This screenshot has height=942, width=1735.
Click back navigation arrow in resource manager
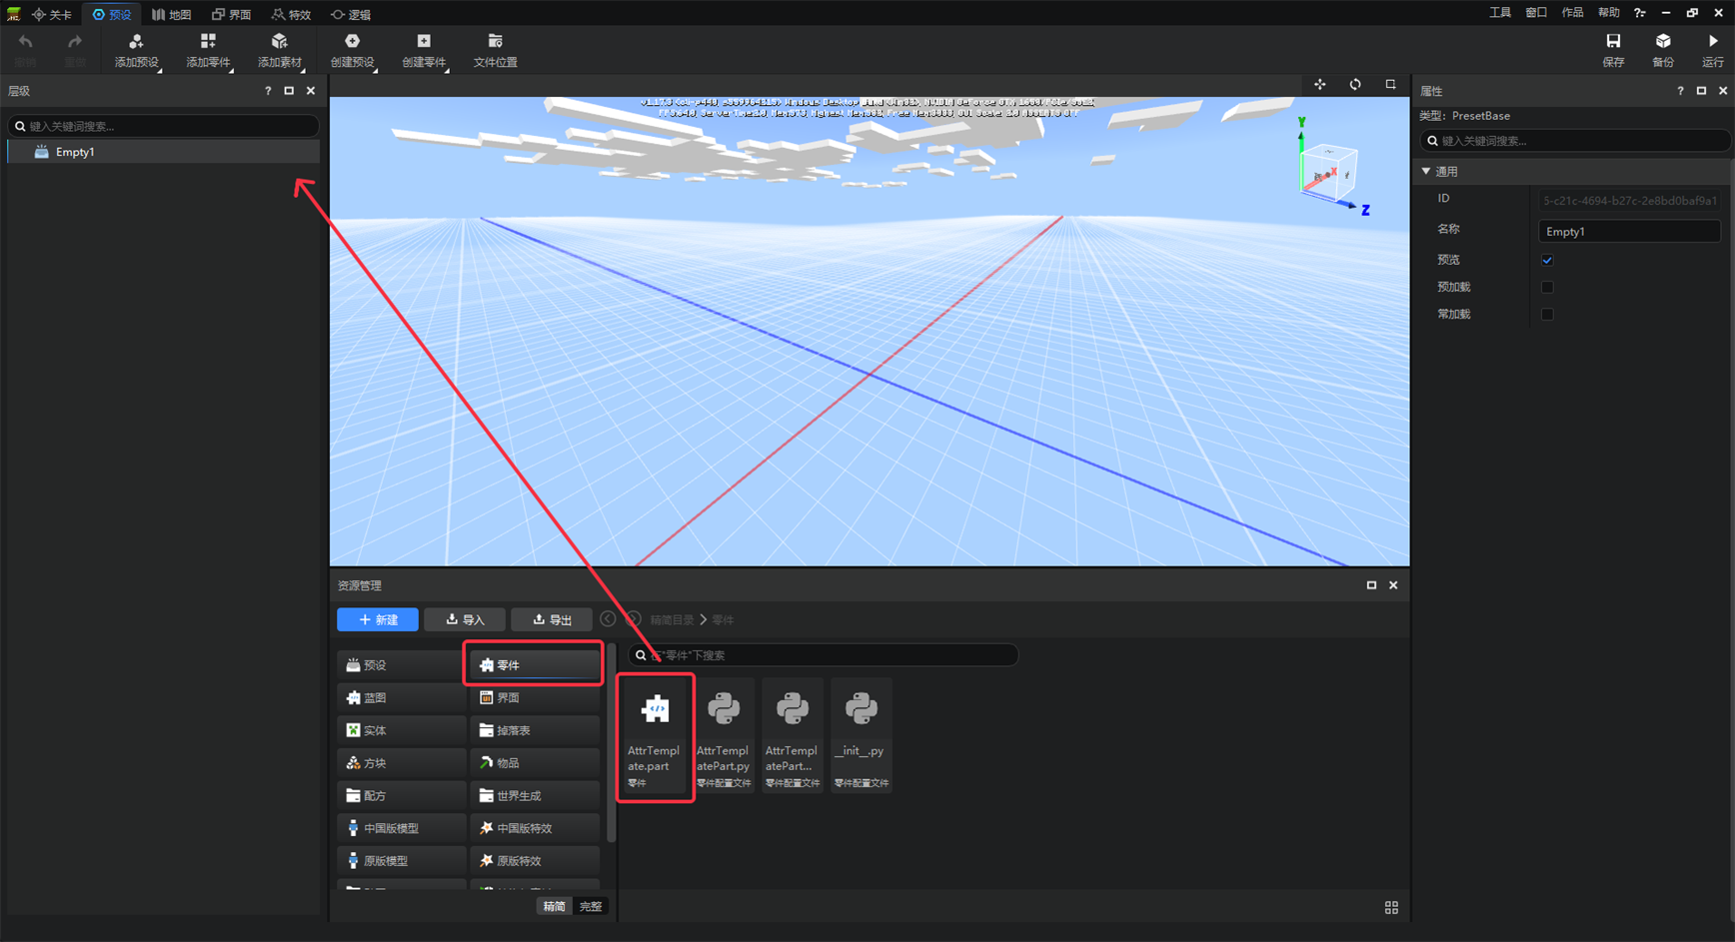click(608, 619)
